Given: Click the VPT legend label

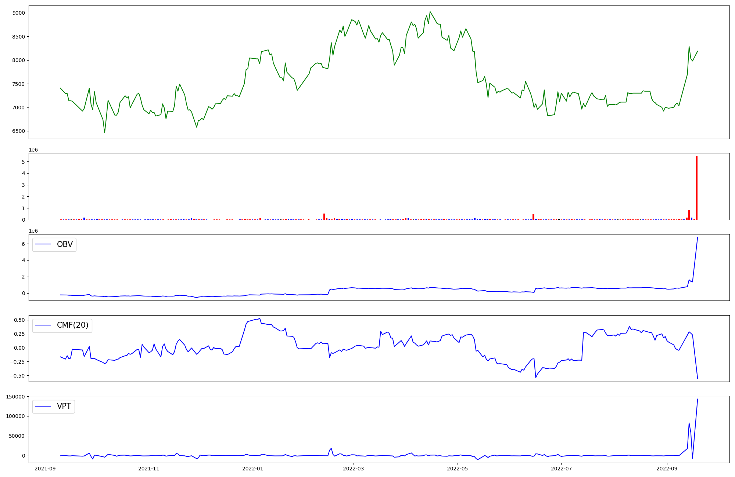Looking at the screenshot, I should pyautogui.click(x=64, y=406).
